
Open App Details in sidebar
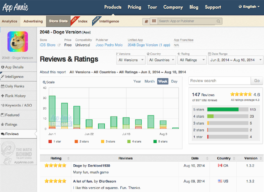18,67
